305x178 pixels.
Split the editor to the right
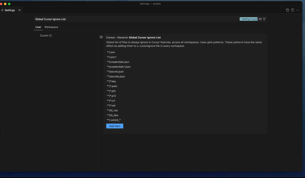tap(293, 10)
